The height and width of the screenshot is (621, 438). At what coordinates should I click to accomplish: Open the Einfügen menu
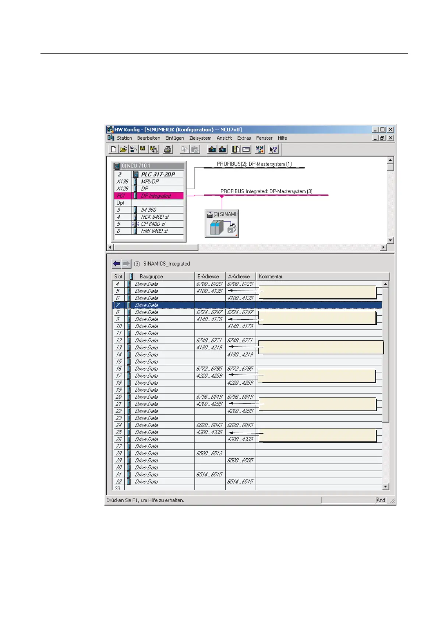tap(174, 138)
